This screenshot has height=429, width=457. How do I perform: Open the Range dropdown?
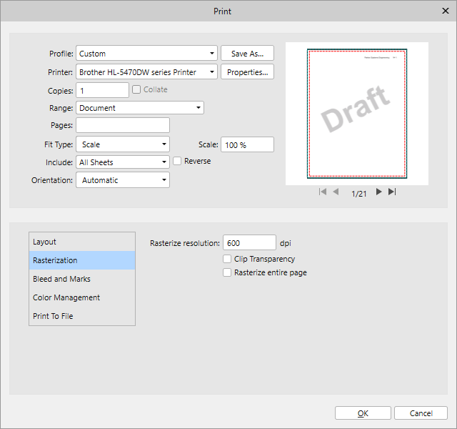click(x=140, y=108)
